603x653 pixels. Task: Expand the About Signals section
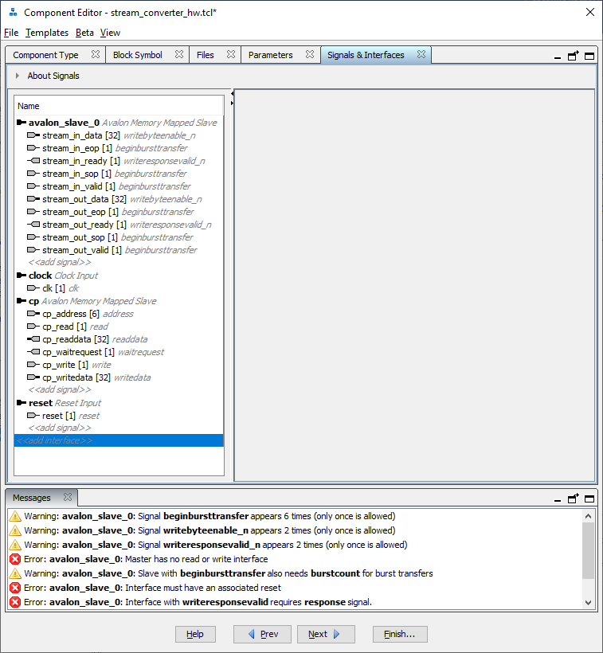pyautogui.click(x=18, y=76)
